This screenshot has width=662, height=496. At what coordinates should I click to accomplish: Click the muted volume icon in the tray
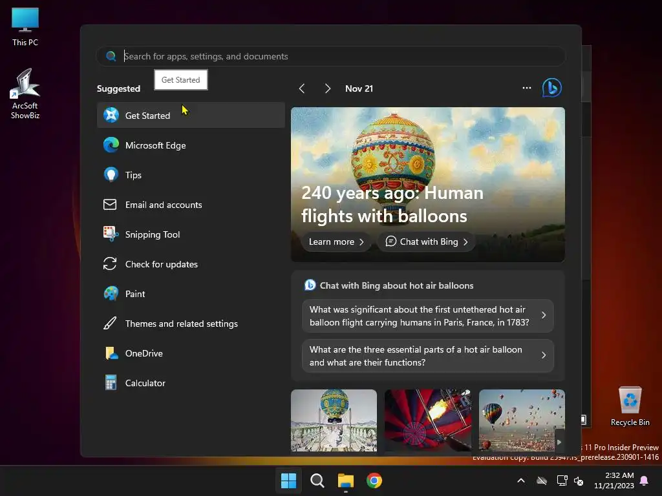579,480
